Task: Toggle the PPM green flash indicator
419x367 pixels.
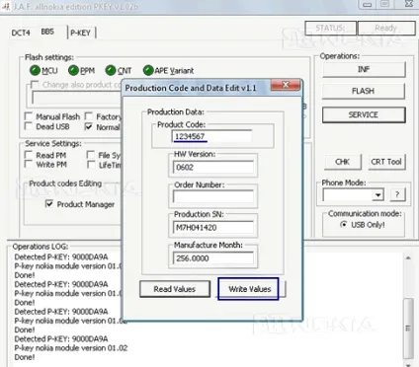Action: 73,70
